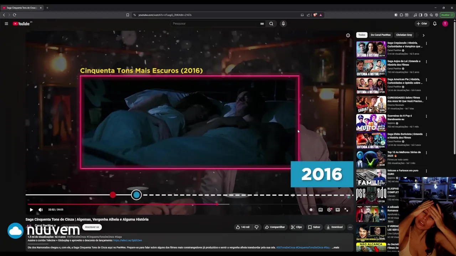
Task: Open the on-screen keyboard in search box
Action: click(x=262, y=24)
